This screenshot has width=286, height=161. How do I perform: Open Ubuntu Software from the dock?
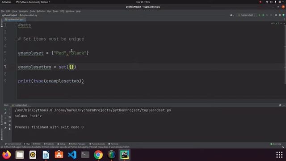[x=59, y=155]
